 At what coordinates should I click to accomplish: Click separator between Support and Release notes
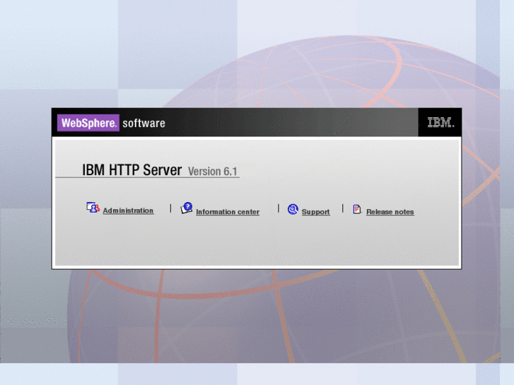[x=343, y=208]
